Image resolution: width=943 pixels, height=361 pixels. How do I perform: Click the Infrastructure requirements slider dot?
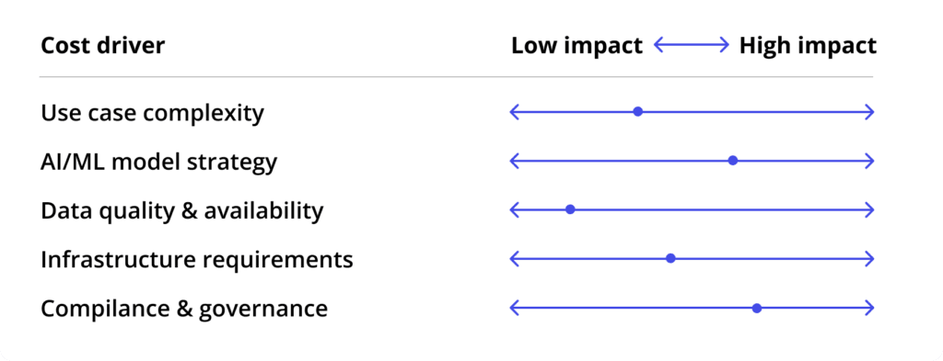coord(670,258)
